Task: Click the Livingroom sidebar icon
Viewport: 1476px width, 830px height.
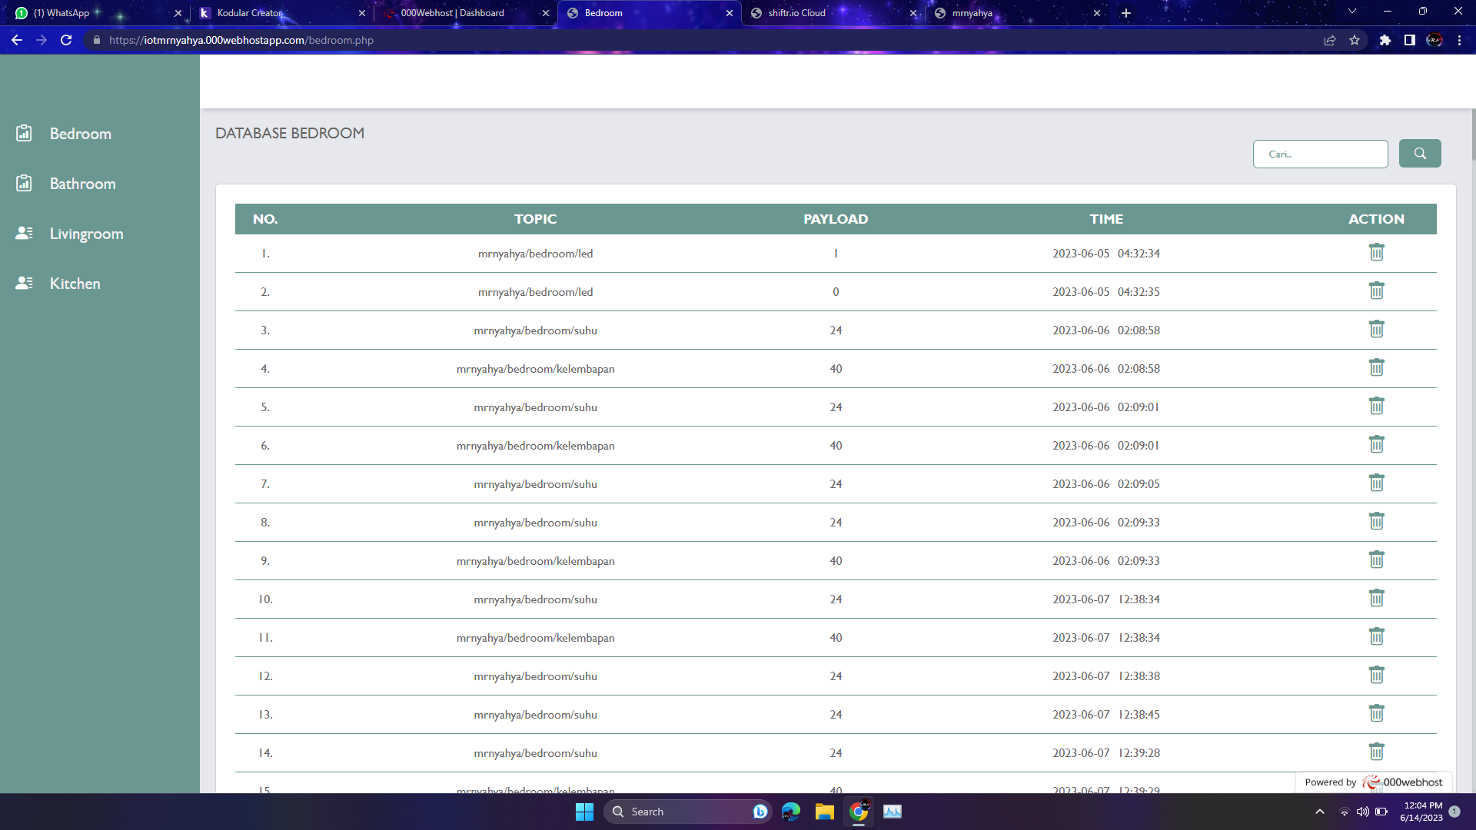Action: click(24, 234)
